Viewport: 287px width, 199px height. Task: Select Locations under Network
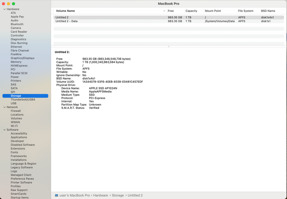(17, 115)
